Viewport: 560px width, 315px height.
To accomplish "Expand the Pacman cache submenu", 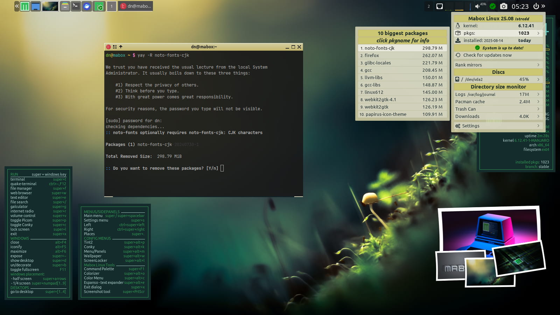I will point(538,102).
